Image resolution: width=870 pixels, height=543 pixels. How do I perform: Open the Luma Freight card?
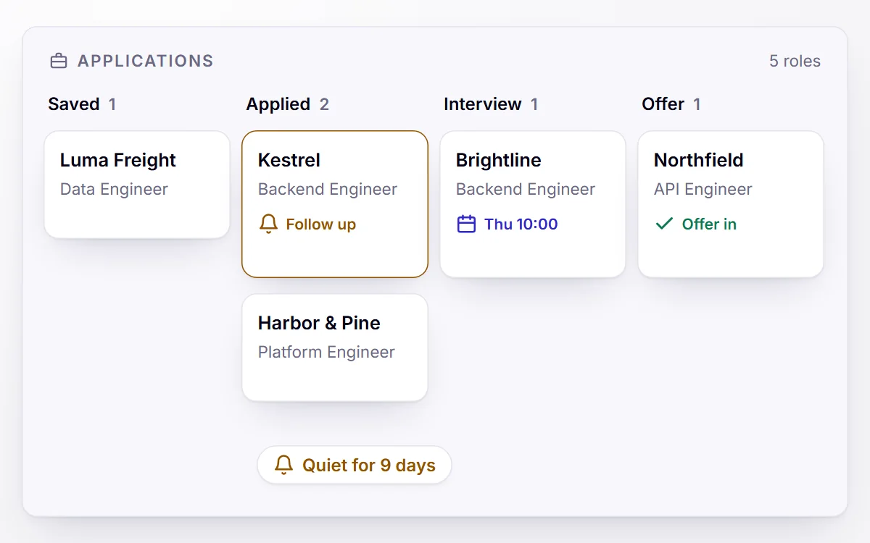pyautogui.click(x=137, y=185)
